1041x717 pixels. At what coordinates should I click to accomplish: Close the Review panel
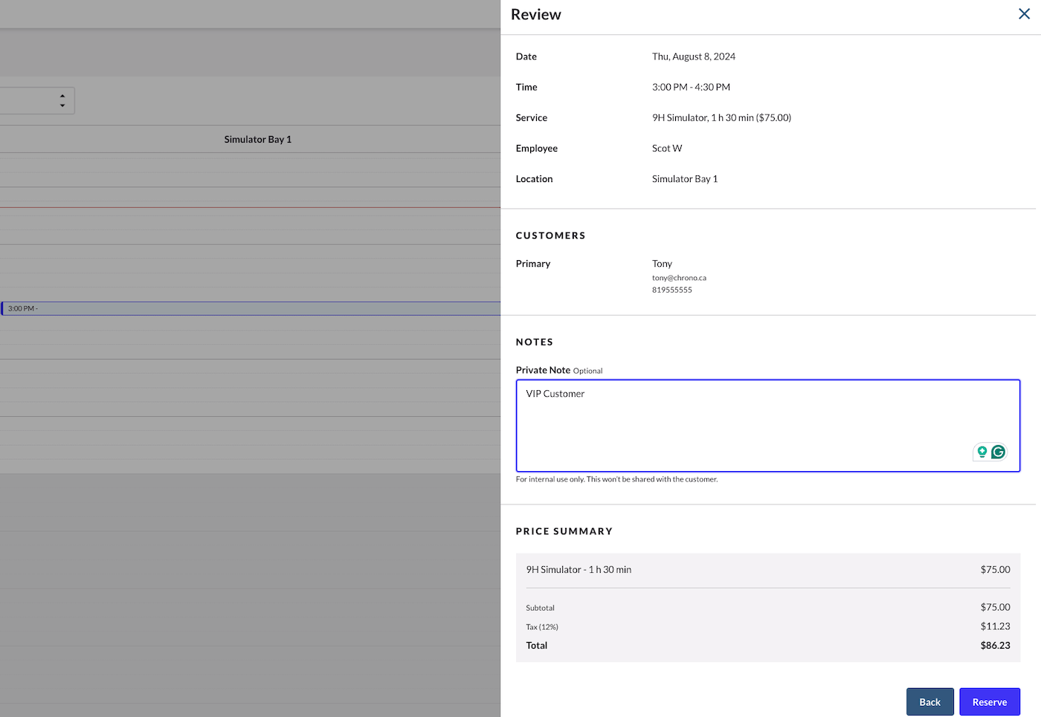click(1024, 14)
